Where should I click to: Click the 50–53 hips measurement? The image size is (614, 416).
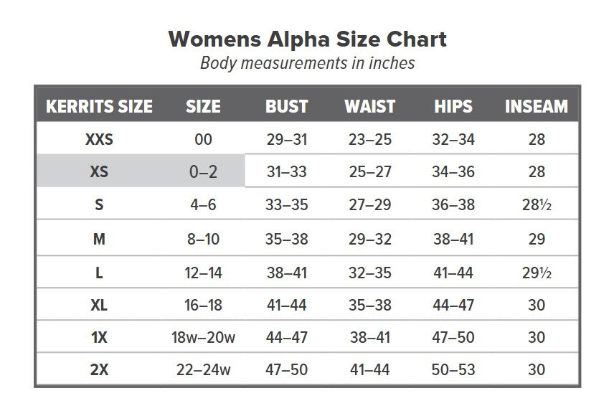pyautogui.click(x=453, y=370)
